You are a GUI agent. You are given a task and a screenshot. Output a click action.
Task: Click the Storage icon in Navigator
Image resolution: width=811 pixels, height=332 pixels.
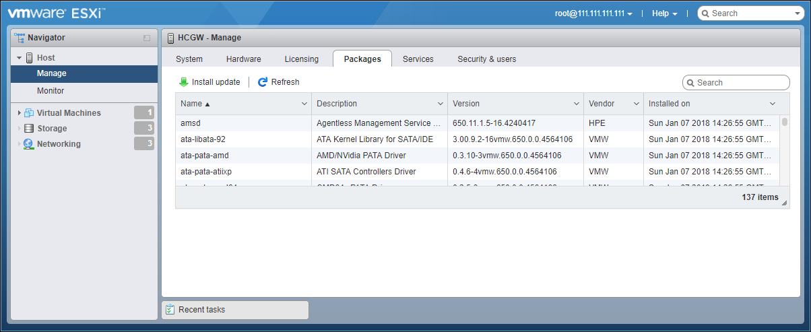[x=29, y=129]
